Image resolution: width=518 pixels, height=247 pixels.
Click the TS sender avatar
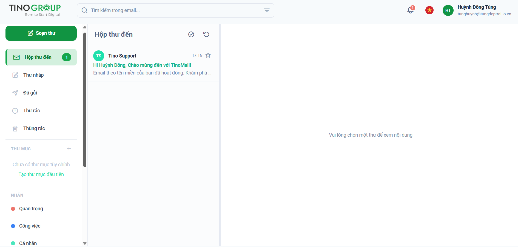99,56
